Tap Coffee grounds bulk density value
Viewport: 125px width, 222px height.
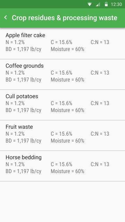tap(23, 80)
